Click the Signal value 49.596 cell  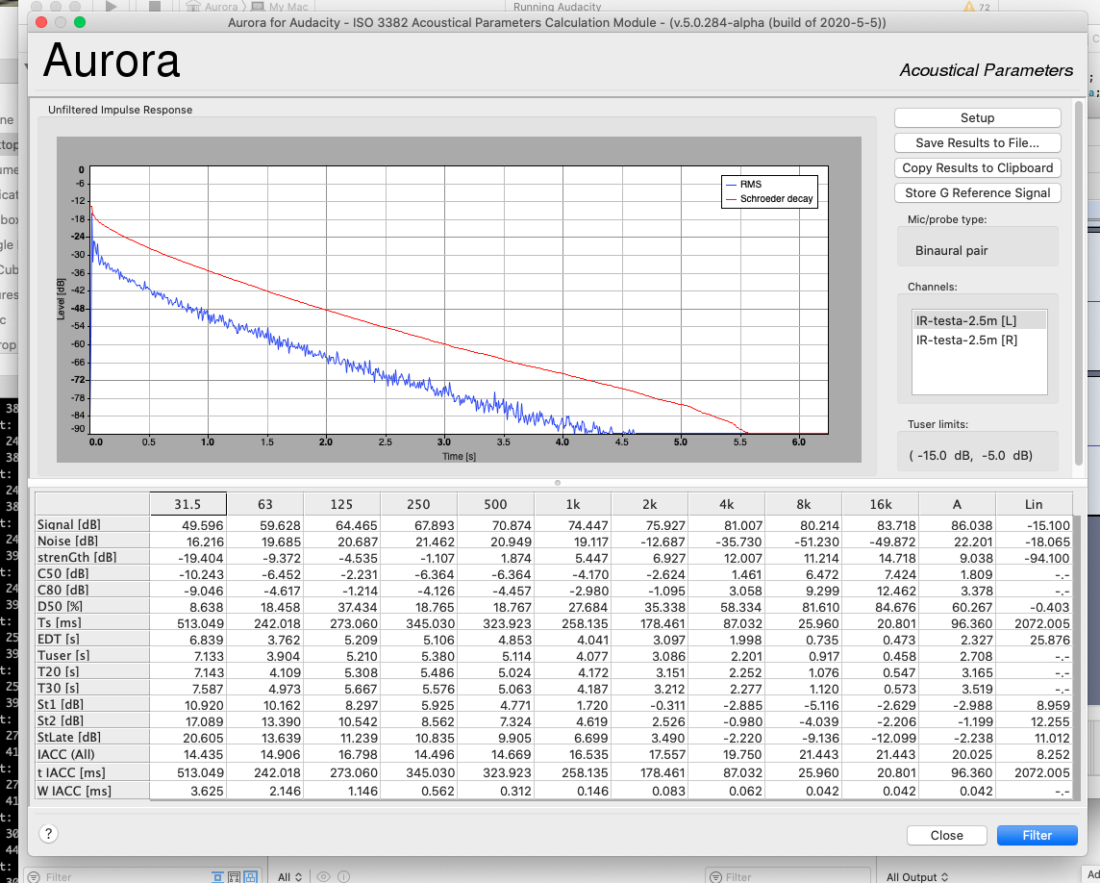coord(188,525)
